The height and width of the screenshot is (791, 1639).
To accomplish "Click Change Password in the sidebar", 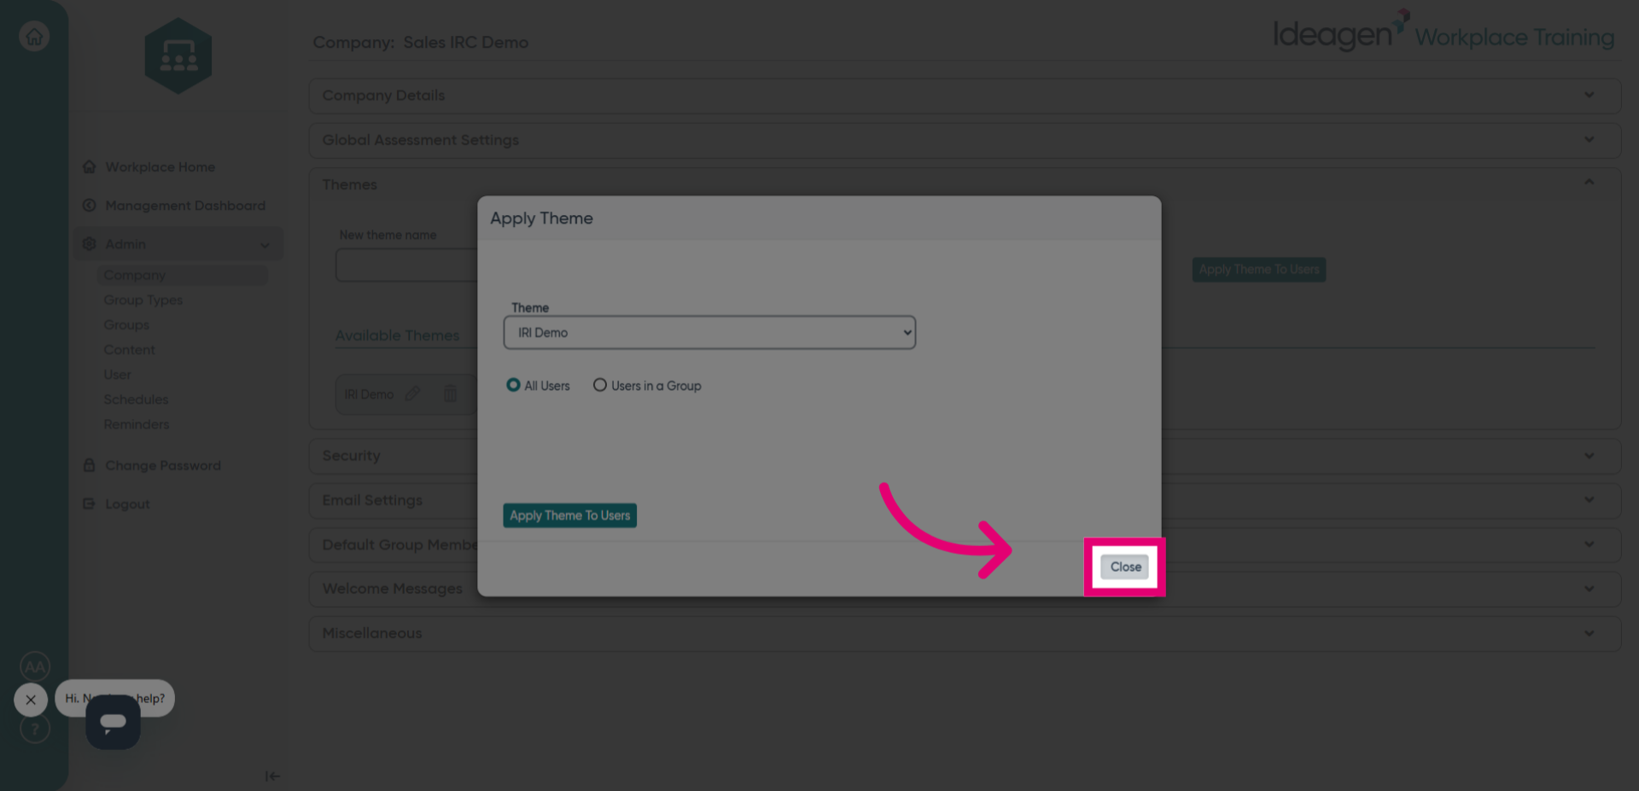I will click(x=163, y=465).
